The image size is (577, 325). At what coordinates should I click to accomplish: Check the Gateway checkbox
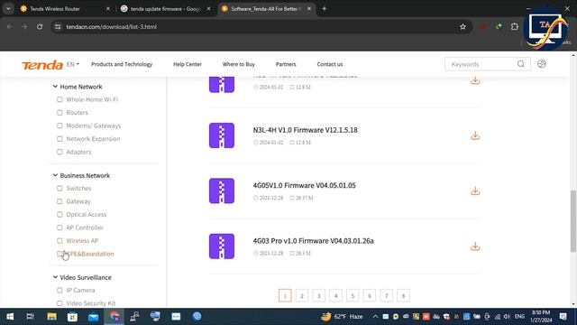(60, 201)
